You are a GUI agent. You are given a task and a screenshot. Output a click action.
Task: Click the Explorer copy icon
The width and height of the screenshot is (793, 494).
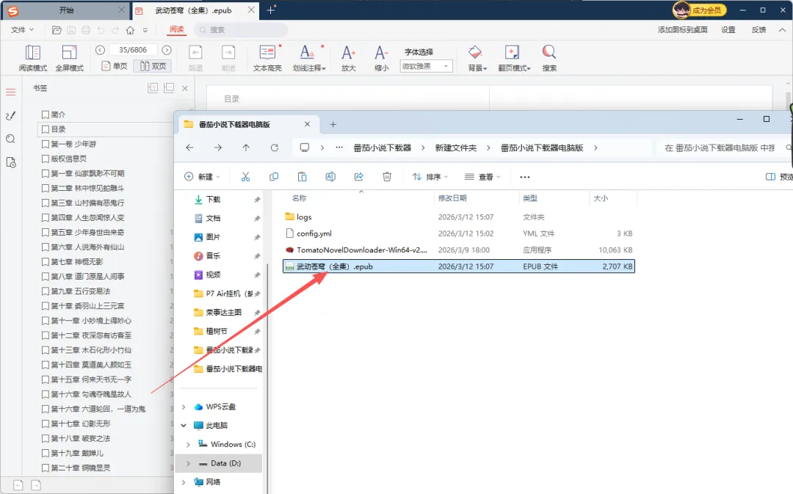274,176
